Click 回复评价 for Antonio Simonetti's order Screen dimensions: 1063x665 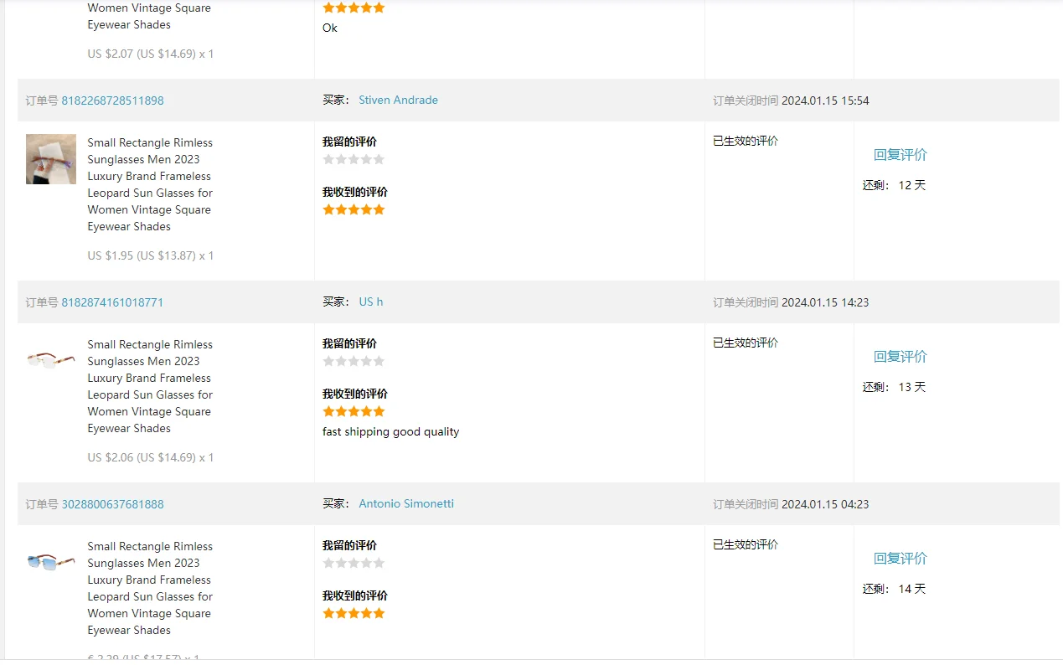900,559
